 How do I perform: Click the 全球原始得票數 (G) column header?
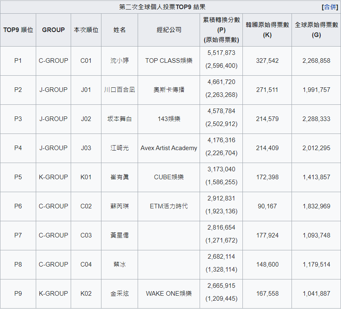tap(316, 30)
